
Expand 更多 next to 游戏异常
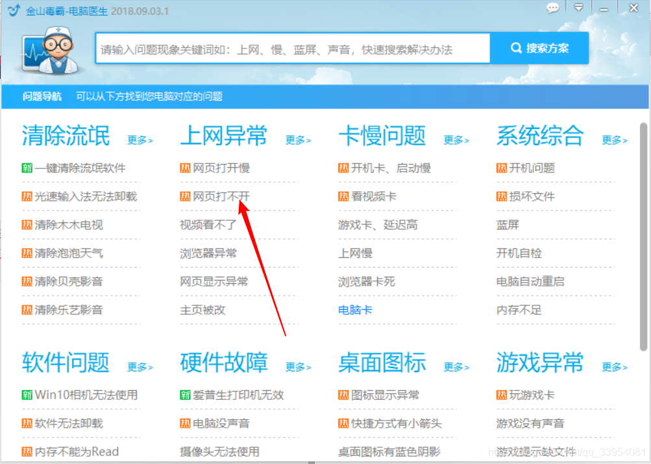click(615, 367)
